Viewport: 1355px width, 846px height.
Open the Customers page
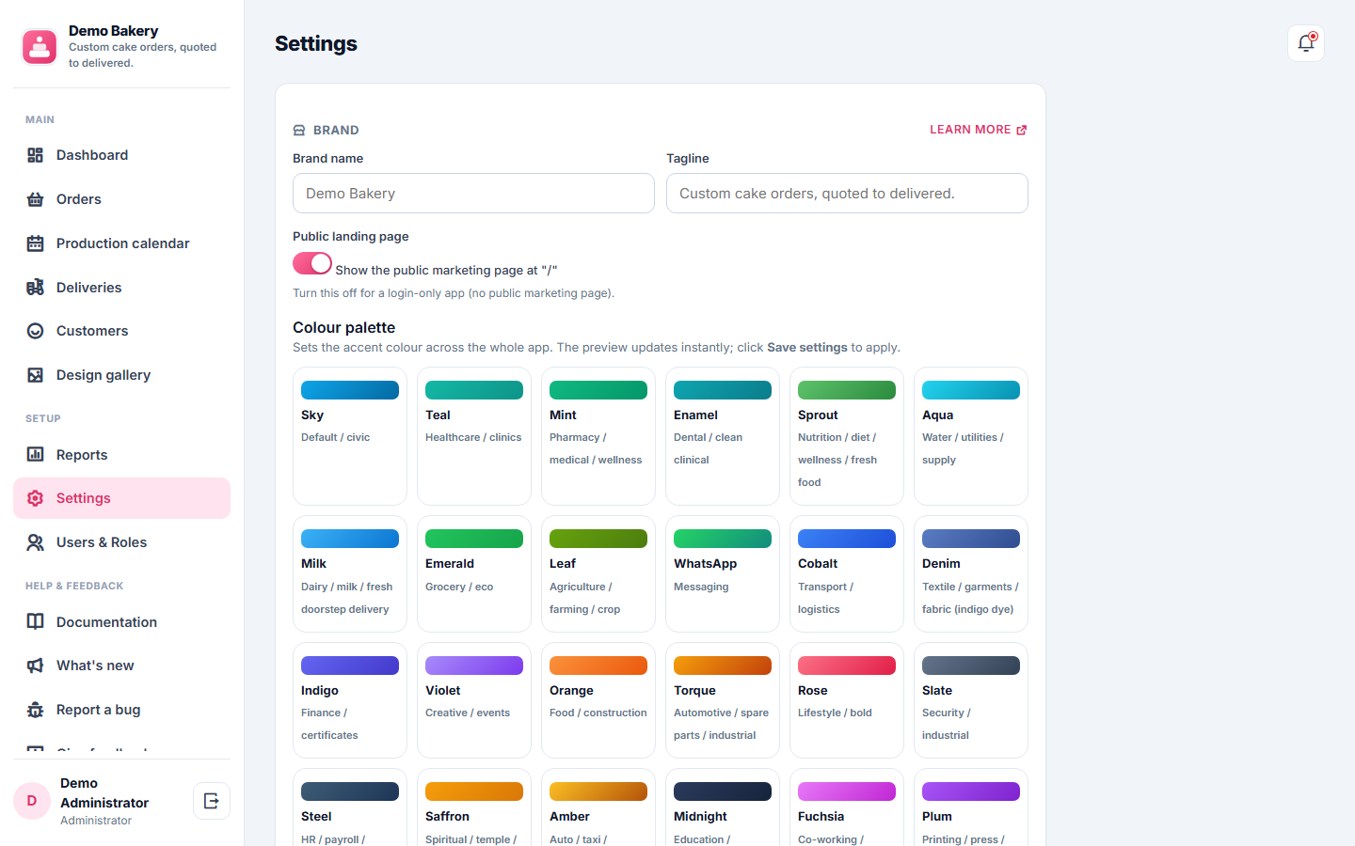pos(121,331)
